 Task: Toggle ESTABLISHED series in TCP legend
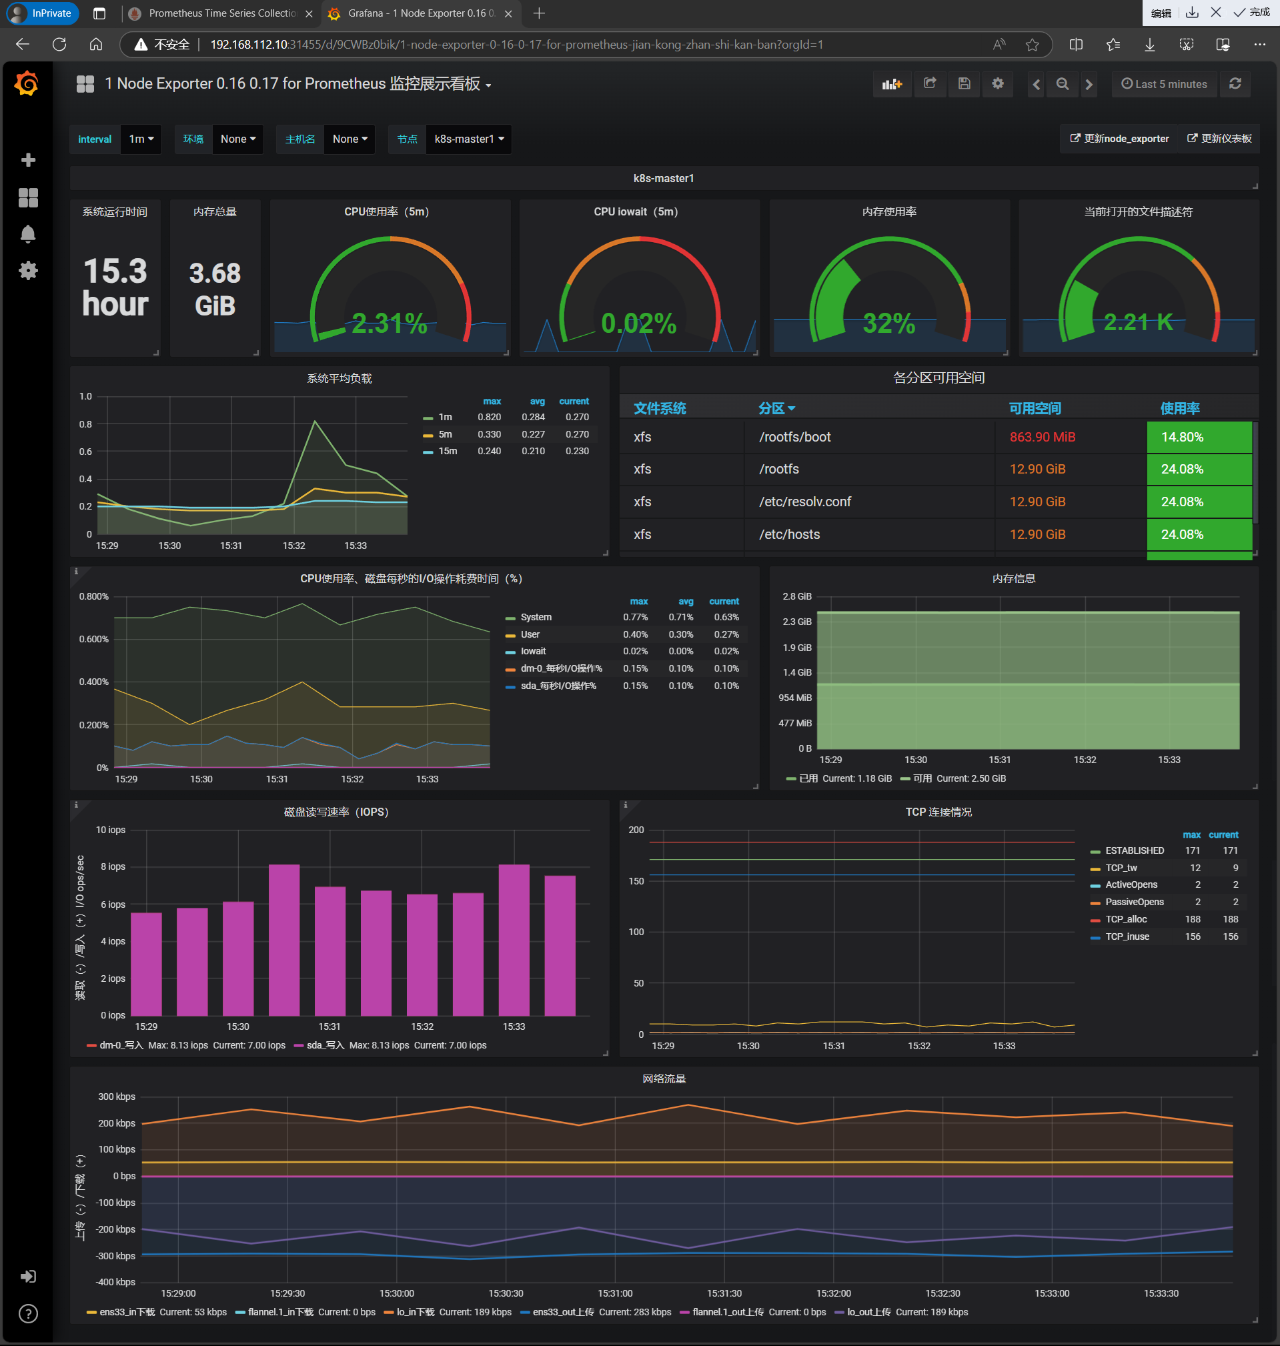[1134, 850]
